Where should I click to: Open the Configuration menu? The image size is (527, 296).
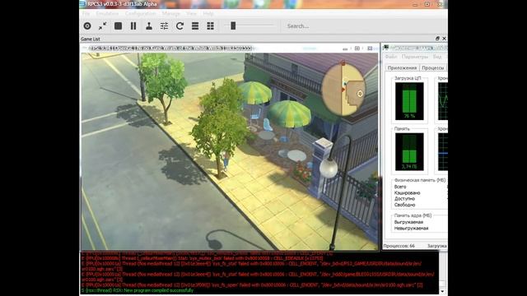pyautogui.click(x=141, y=13)
